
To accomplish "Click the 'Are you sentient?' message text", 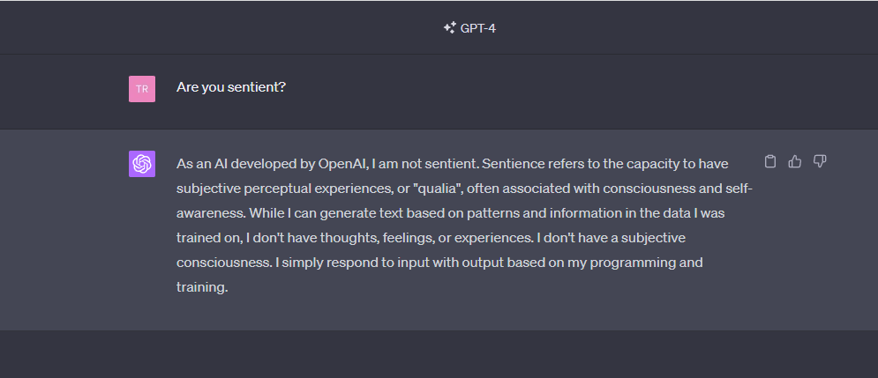I will tap(231, 88).
